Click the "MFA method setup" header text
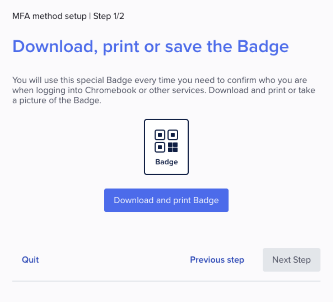 coord(49,16)
